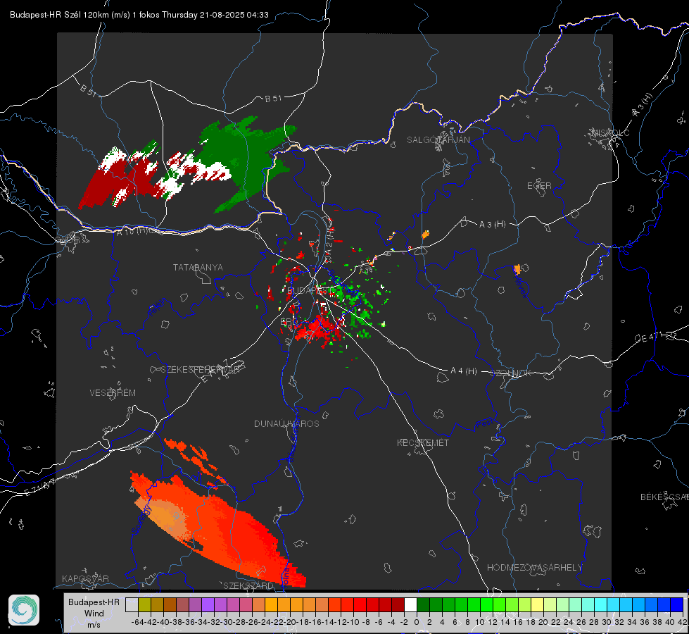Click the pale orange patch inside southwest echo
The height and width of the screenshot is (634, 689).
point(166,517)
